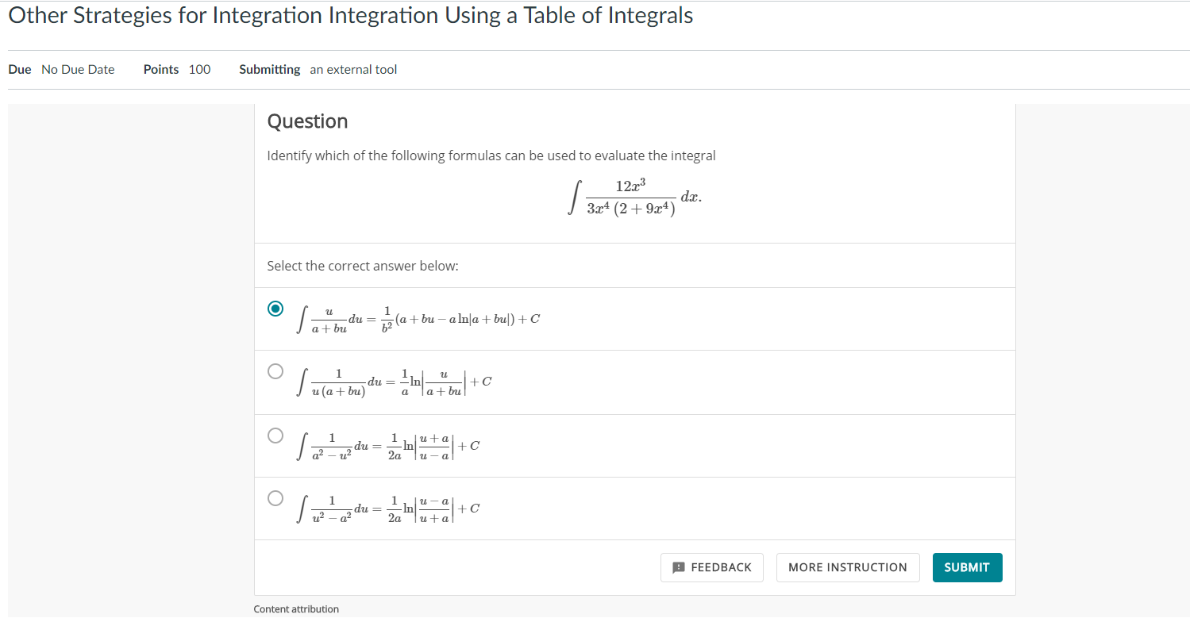Click the external tool link
Screen dimensions: 1190x618
click(352, 69)
